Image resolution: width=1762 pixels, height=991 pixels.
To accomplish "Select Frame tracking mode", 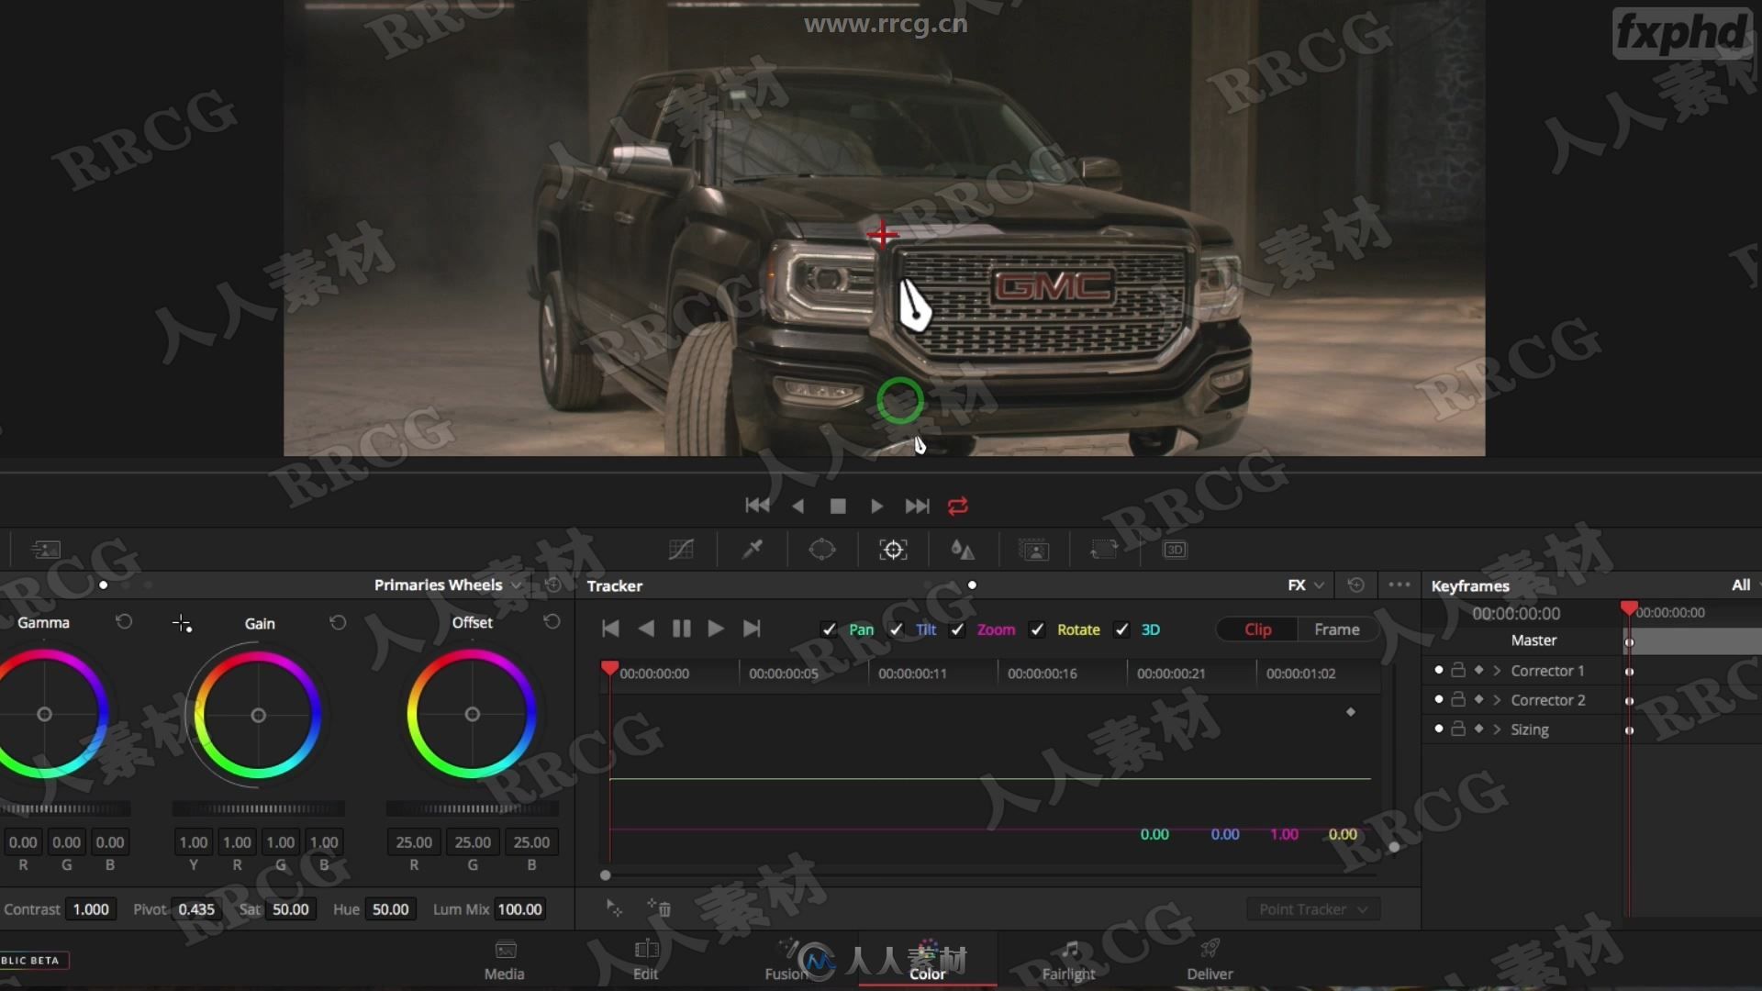I will pyautogui.click(x=1336, y=629).
